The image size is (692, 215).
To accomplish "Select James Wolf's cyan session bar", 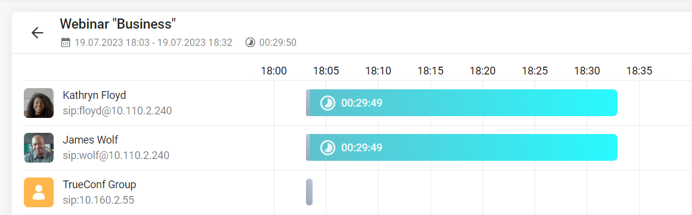I will [x=462, y=147].
